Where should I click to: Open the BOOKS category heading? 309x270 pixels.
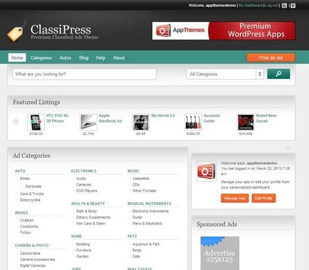(x=21, y=213)
